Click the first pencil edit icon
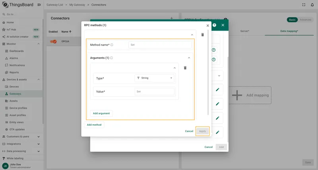 [x=217, y=90]
